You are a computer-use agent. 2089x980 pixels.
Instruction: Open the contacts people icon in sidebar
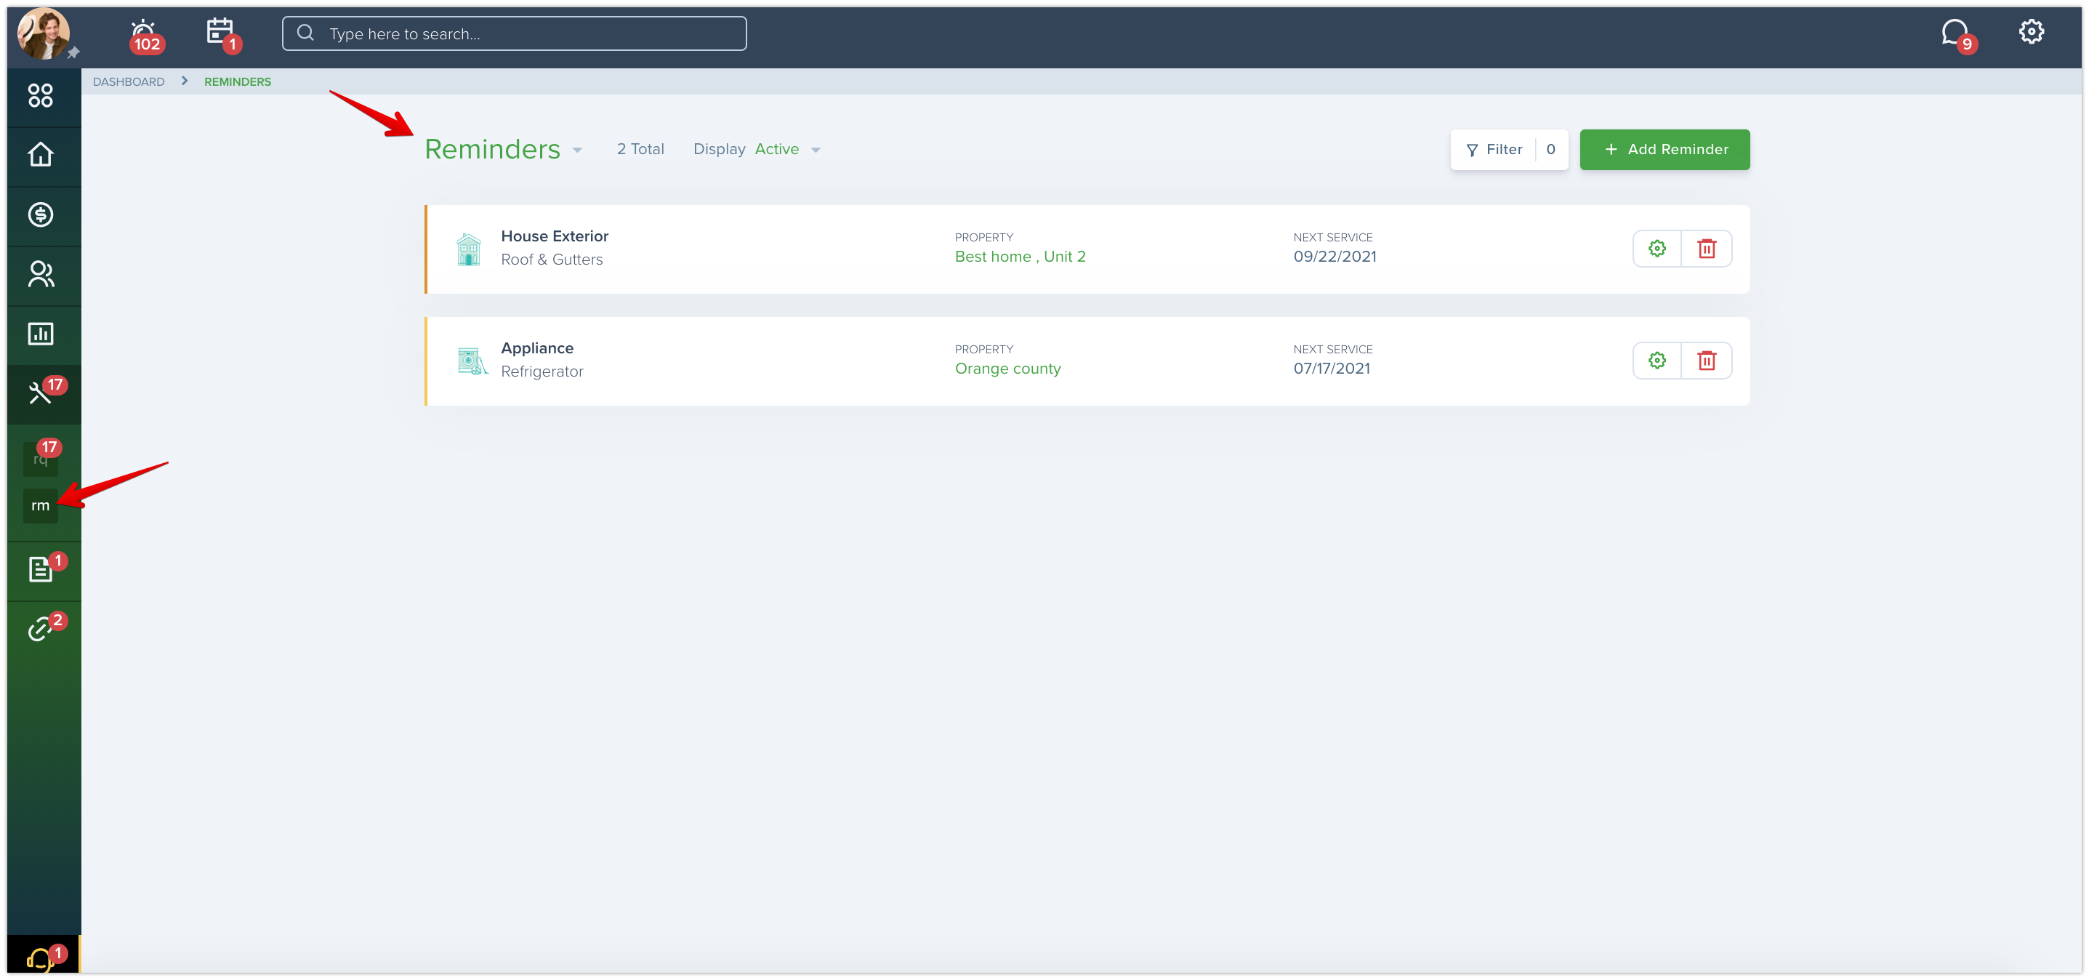click(41, 274)
